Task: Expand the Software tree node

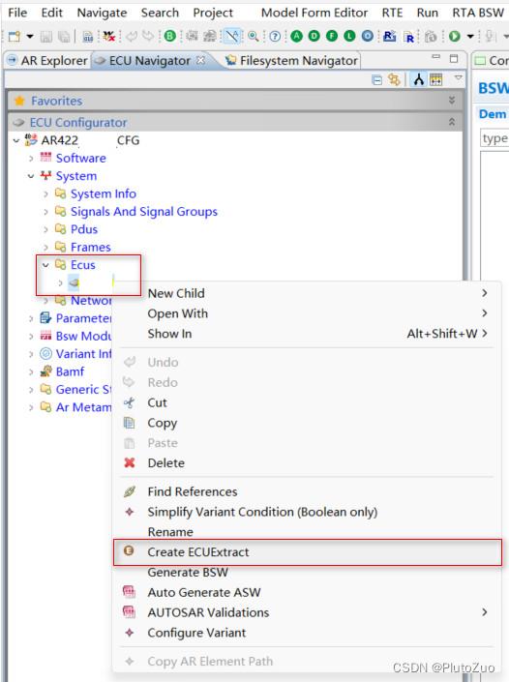Action: tap(31, 159)
